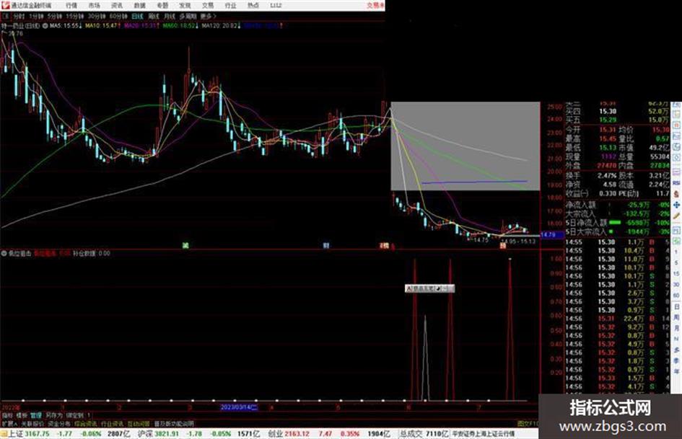Open the 行情 menu

pos(71,6)
